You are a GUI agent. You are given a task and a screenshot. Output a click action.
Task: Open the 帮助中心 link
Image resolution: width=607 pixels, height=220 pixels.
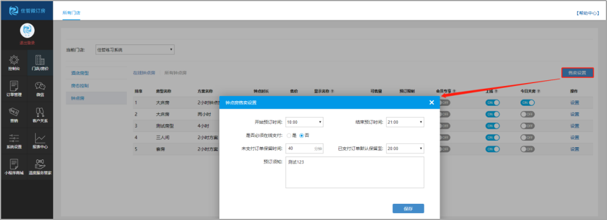click(x=588, y=13)
